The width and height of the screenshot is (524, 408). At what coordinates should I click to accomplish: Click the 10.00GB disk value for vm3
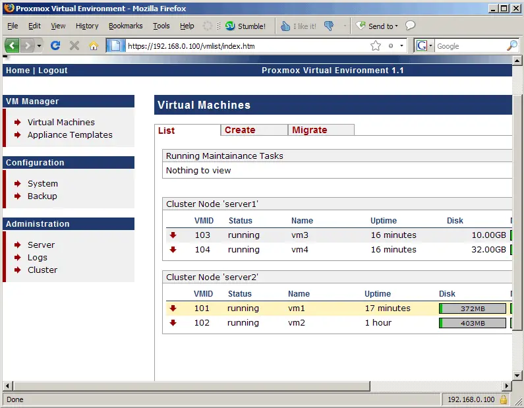488,235
